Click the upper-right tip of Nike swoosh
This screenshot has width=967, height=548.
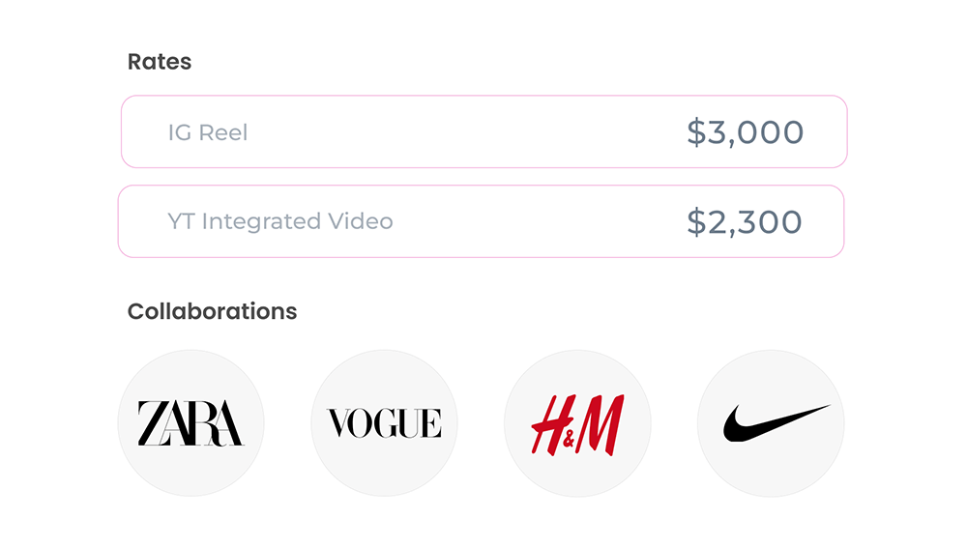(x=825, y=408)
